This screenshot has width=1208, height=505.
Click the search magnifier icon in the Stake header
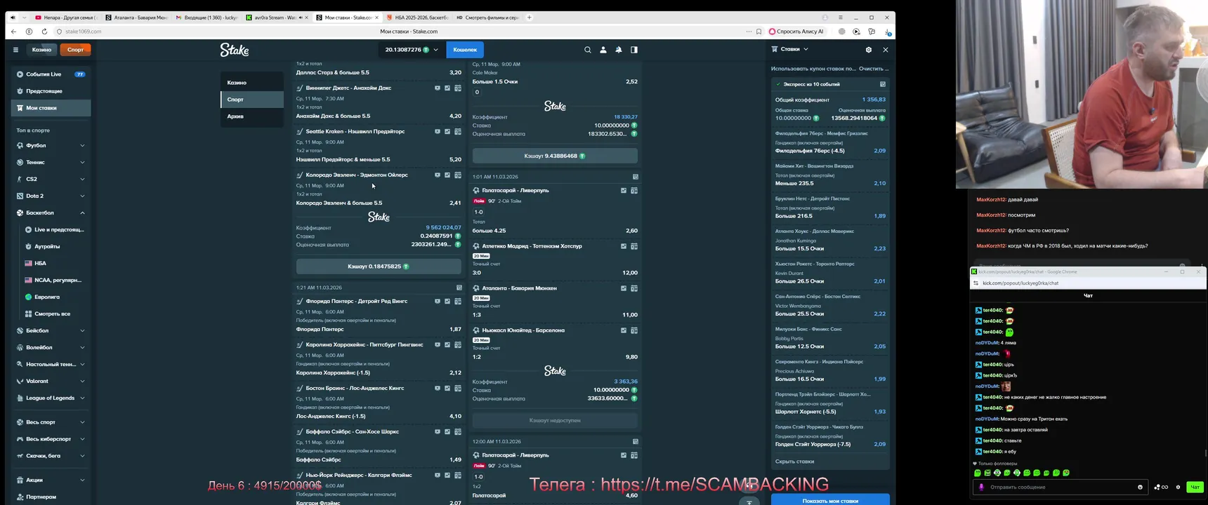(x=588, y=50)
